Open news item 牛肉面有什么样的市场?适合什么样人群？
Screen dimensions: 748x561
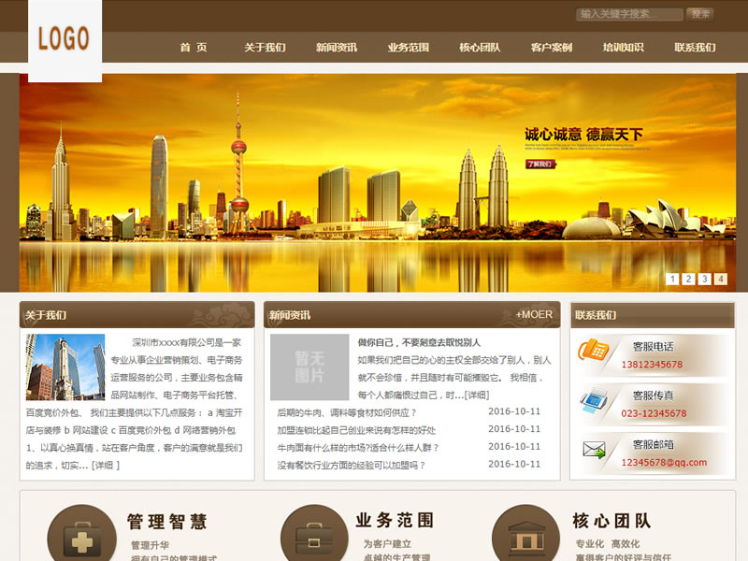point(358,448)
